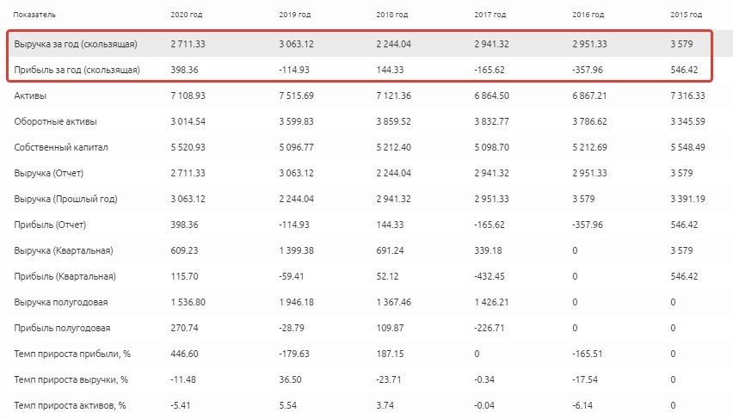Click the '2015 год' column header
The height and width of the screenshot is (419, 733).
pos(687,15)
